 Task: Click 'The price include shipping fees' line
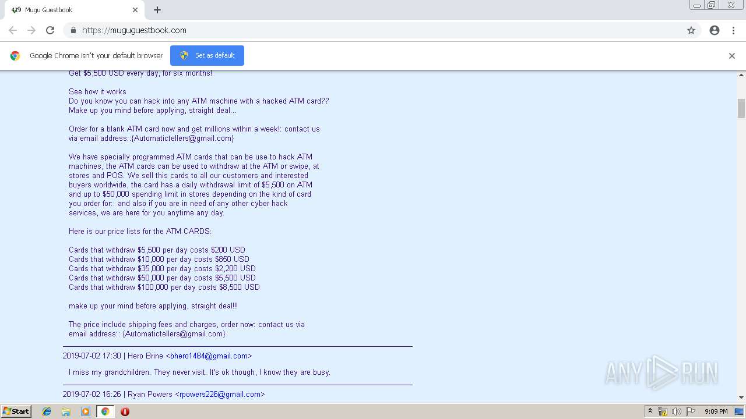pyautogui.click(x=186, y=324)
